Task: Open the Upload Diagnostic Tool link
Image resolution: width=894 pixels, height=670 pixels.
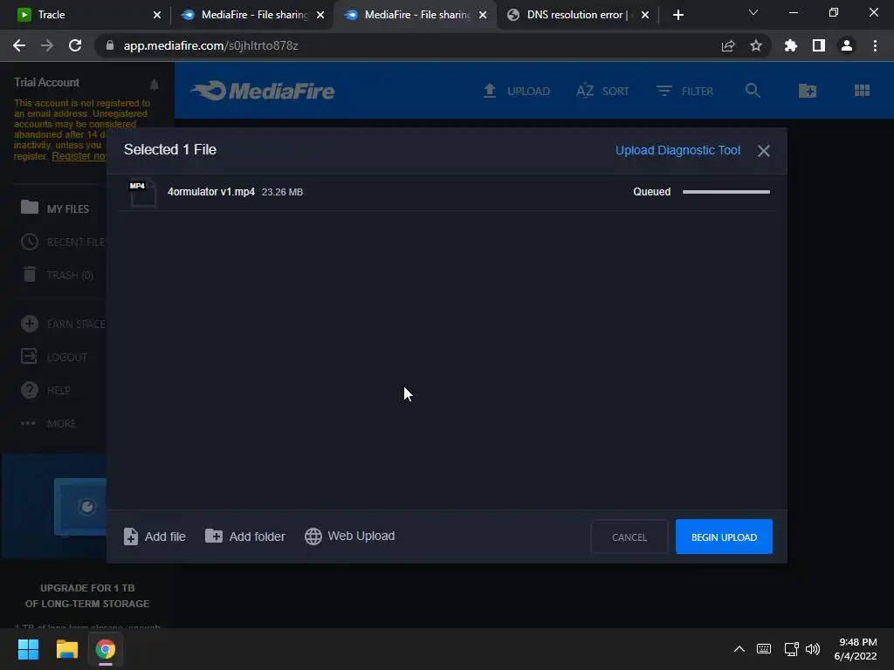Action: click(x=677, y=150)
